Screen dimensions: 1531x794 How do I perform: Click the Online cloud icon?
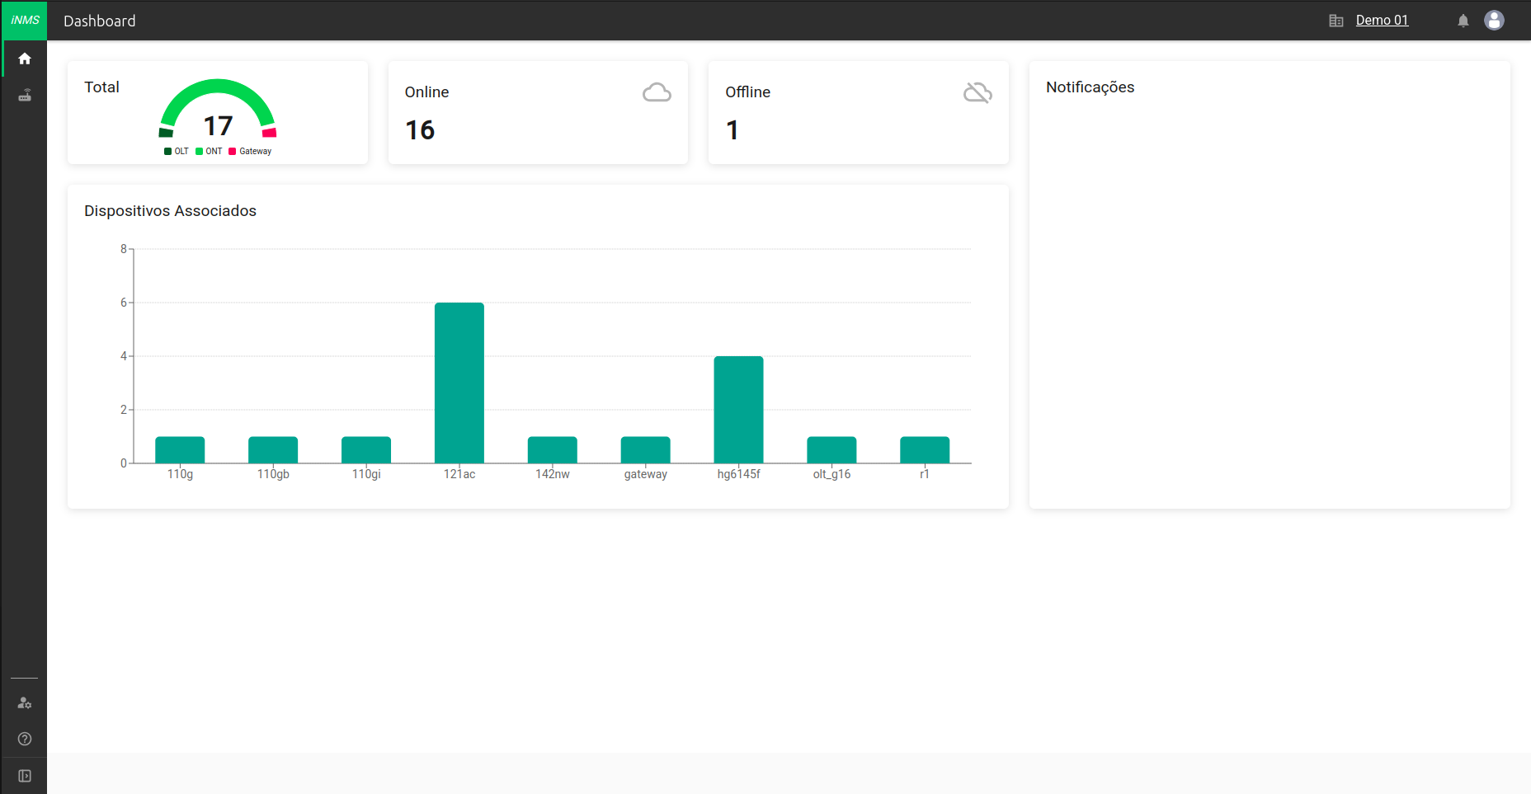[x=657, y=92]
